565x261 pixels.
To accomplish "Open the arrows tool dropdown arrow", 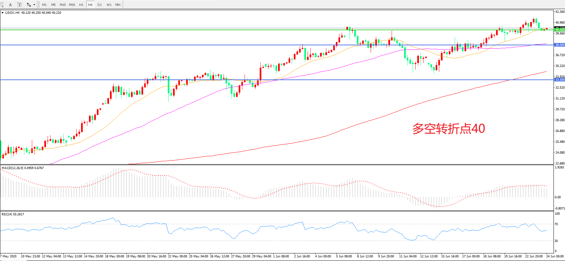I will click(x=34, y=5).
